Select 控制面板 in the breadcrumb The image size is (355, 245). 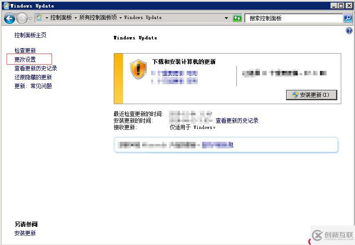click(61, 18)
